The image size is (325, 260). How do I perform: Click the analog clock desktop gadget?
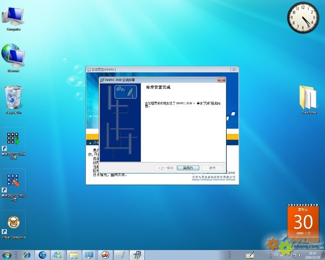303,18
